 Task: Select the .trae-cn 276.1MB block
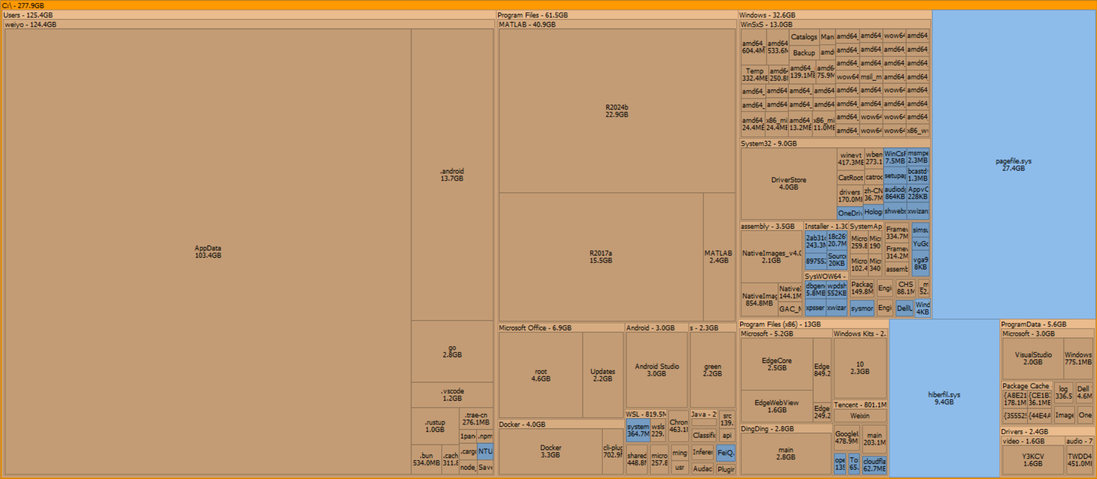(476, 419)
